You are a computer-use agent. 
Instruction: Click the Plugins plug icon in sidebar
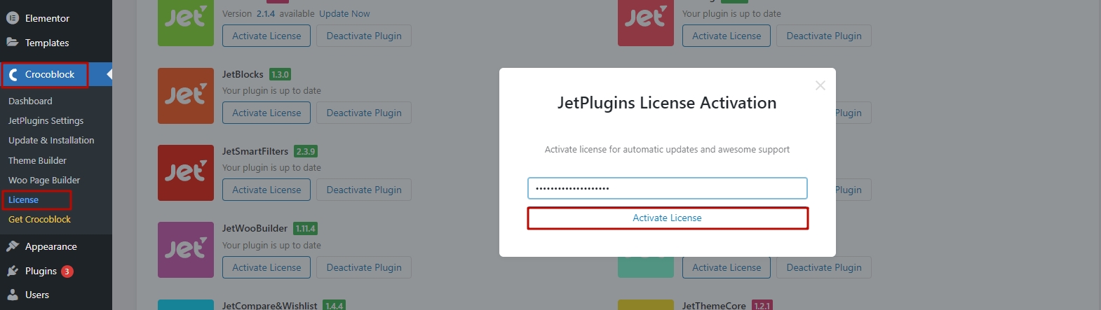13,271
